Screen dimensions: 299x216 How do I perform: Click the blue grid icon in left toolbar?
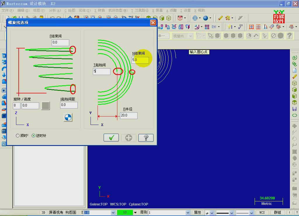coord(4,131)
